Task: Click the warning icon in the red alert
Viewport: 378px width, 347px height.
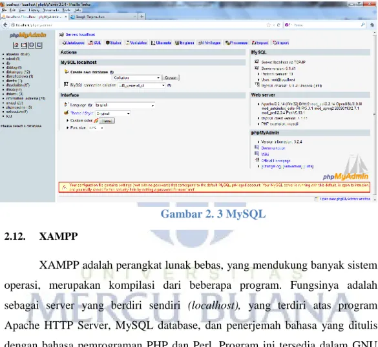Action: point(64,187)
